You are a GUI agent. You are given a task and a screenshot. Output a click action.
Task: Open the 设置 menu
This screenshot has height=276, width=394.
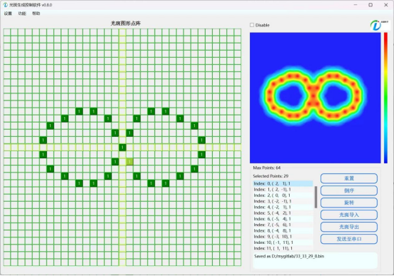coord(8,14)
